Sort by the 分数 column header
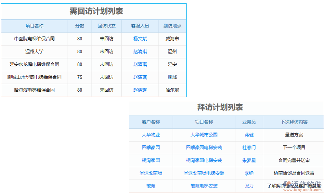The height and width of the screenshot is (195, 325). [79, 26]
